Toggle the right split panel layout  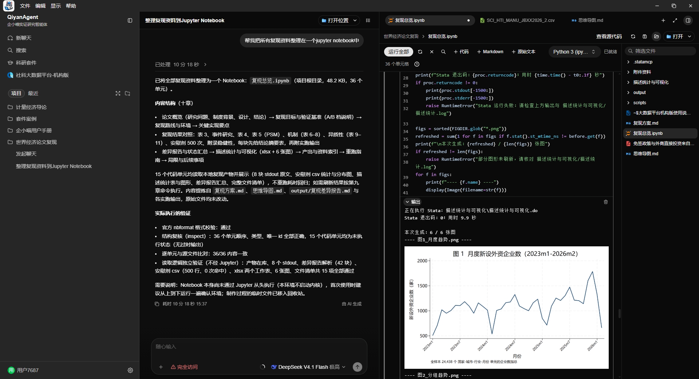(688, 20)
